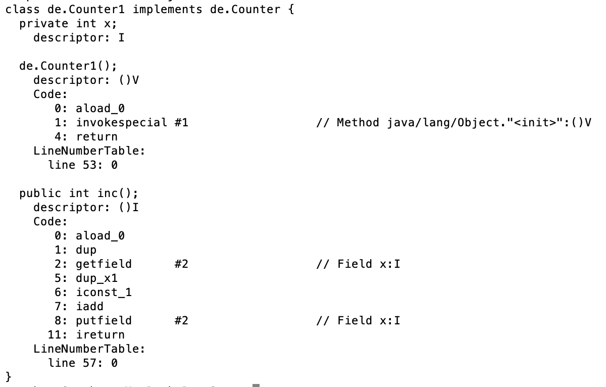Select the 'descriptor: ()V' text

[86, 80]
